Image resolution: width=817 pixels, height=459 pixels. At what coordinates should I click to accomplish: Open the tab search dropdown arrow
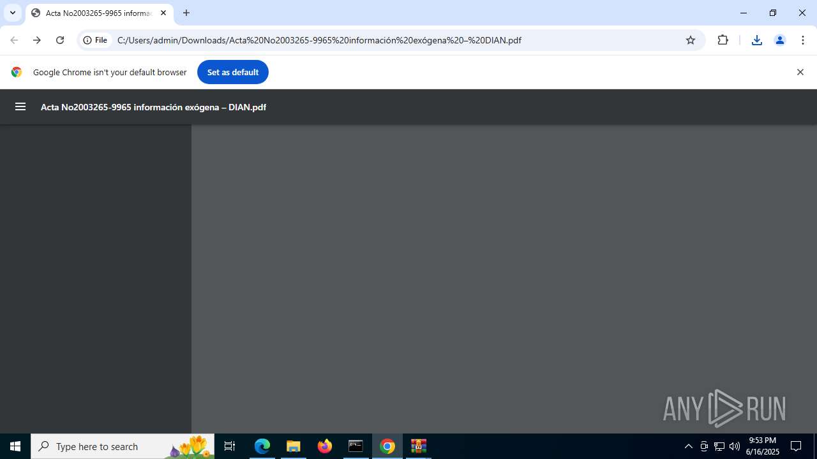13,13
